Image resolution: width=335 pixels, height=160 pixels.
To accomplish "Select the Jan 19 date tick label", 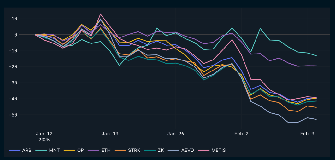I will [110, 134].
